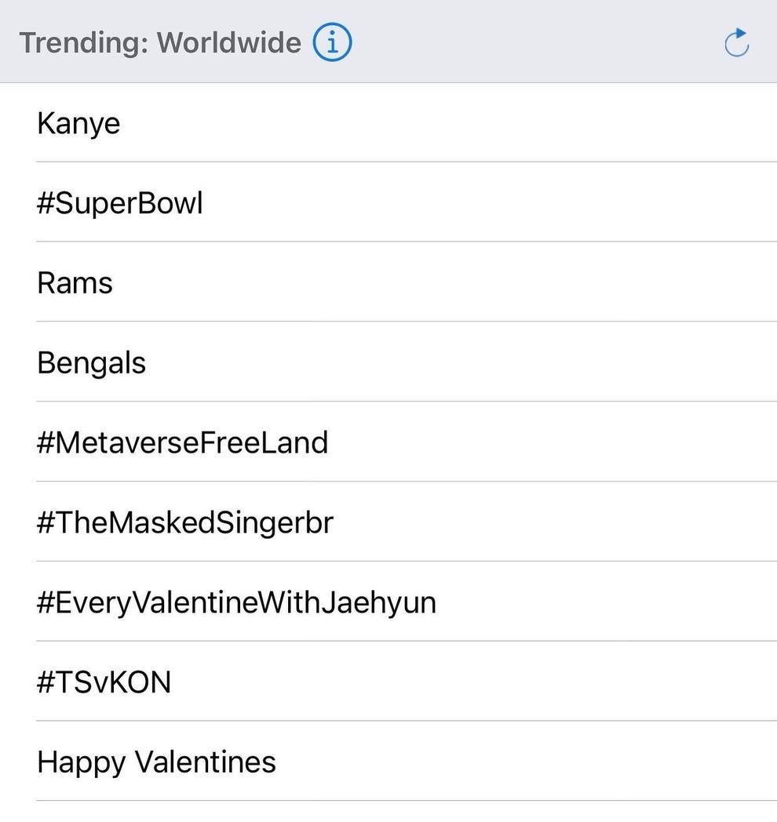The image size is (777, 822).
Task: Open the Happy Valentines trend
Action: tap(156, 762)
